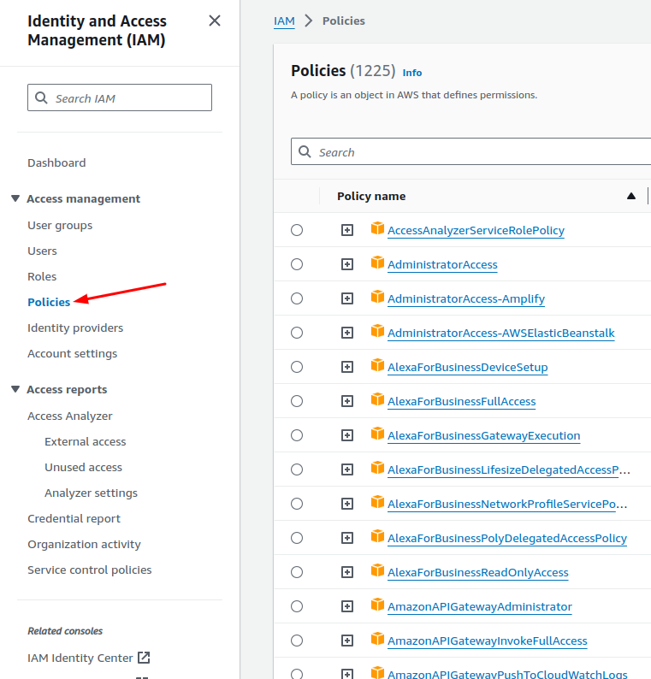Open IAM Identity Center console link

(80, 658)
